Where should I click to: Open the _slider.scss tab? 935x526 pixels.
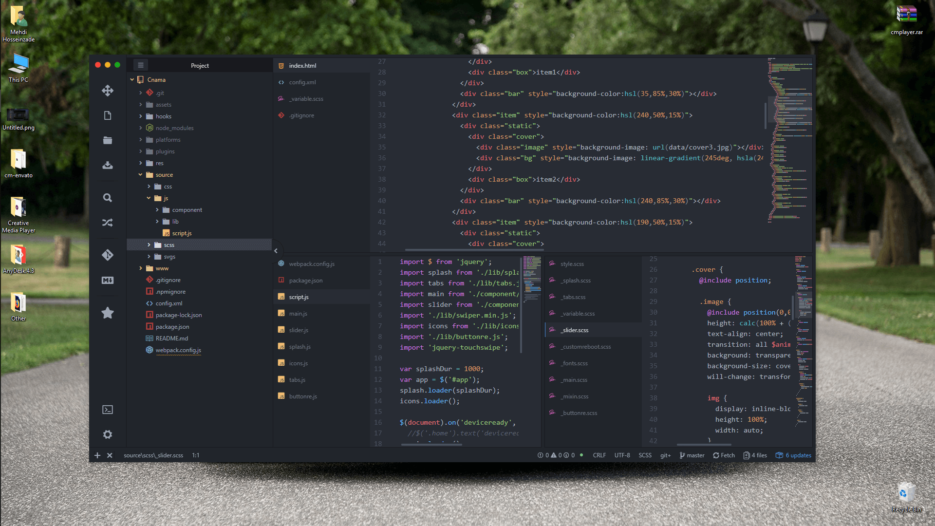(575, 330)
